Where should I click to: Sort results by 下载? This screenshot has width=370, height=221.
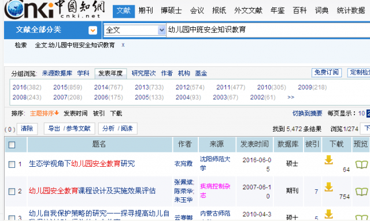click(116, 113)
